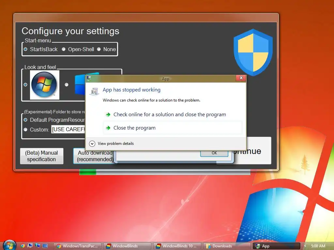Click the "Configure your settings" heading

(70, 31)
